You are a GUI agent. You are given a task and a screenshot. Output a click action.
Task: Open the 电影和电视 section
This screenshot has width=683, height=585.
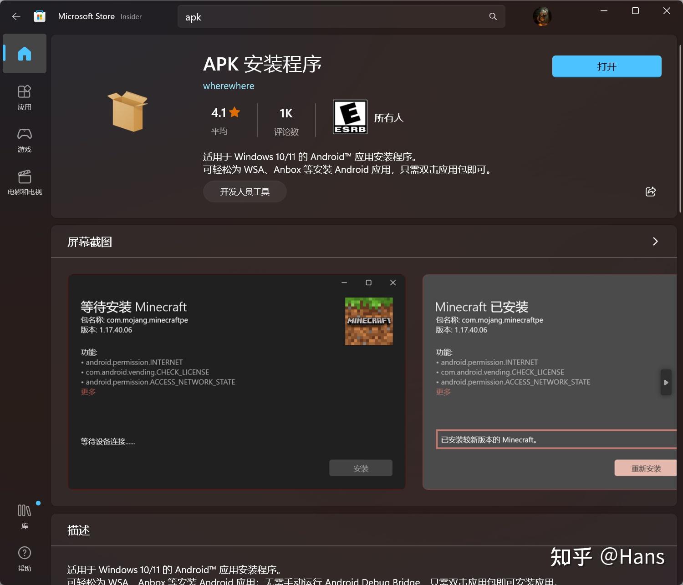[24, 182]
